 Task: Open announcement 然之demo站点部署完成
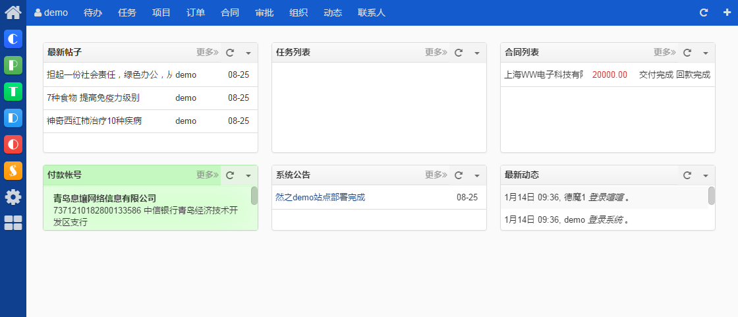(x=320, y=197)
